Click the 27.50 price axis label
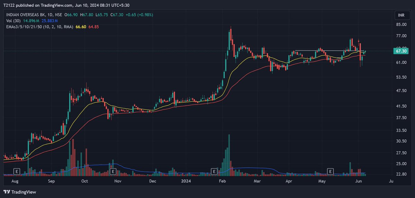The width and height of the screenshot is (415, 198). pyautogui.click(x=401, y=153)
